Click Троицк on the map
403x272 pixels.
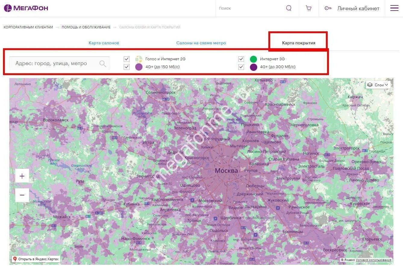[194, 221]
